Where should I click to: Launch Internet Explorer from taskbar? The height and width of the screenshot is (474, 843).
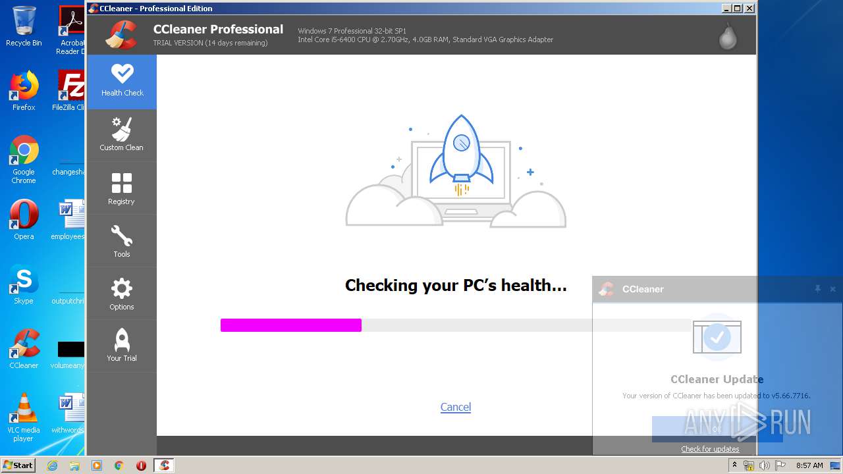52,465
